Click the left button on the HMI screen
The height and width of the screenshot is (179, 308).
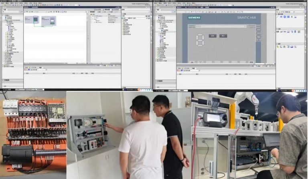click(212, 36)
